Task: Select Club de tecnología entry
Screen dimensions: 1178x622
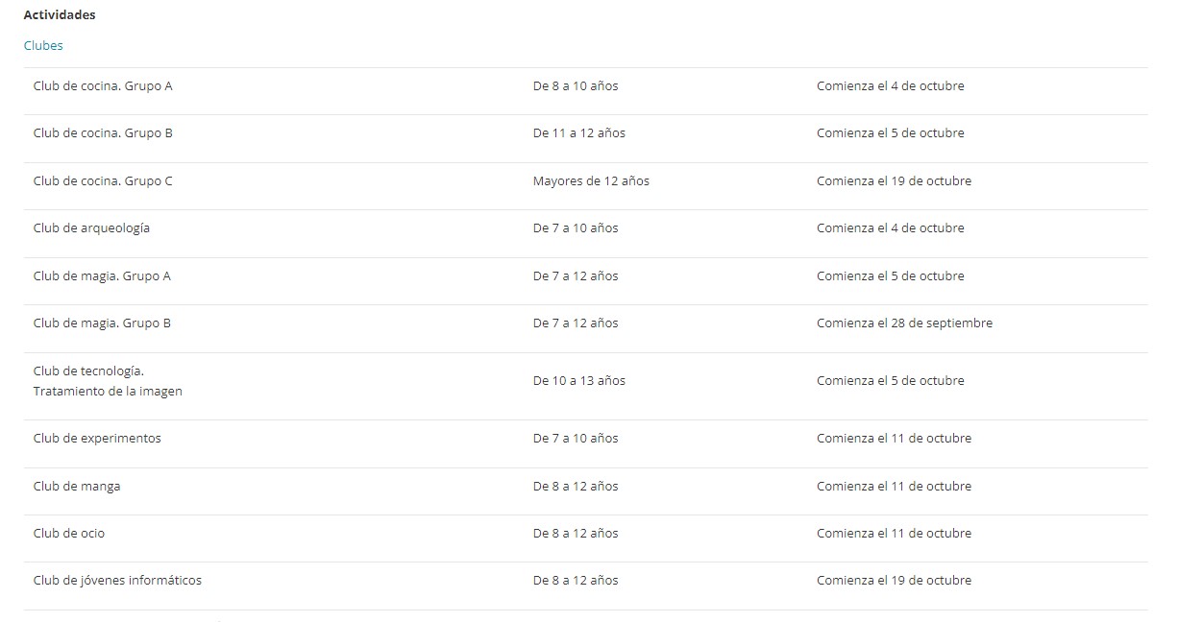Action: click(x=88, y=371)
